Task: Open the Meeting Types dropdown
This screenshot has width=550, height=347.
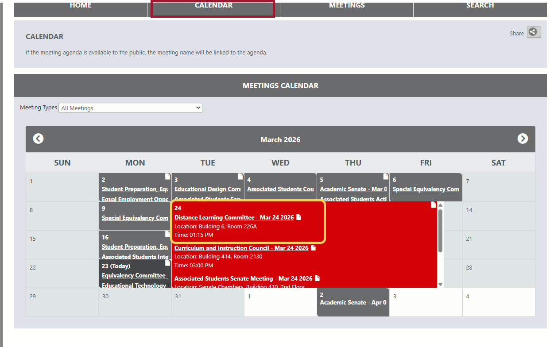Action: pos(130,108)
